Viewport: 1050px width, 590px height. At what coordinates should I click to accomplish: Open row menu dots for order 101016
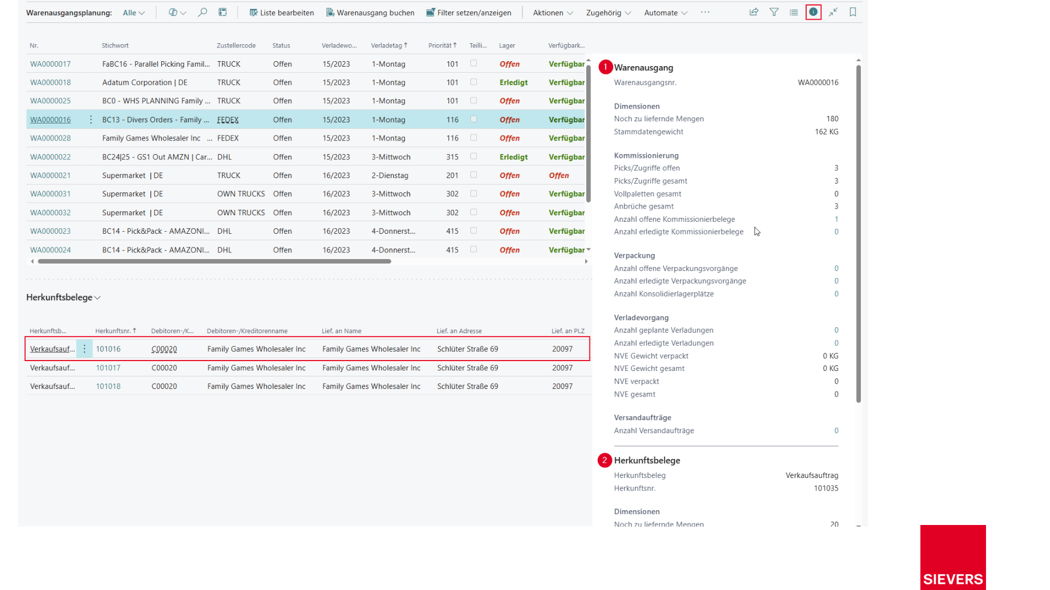tap(84, 349)
